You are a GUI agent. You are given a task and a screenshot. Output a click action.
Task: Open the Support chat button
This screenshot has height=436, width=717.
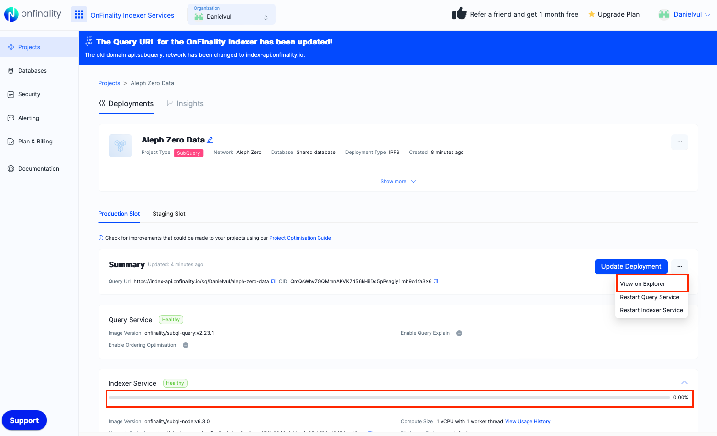pos(24,420)
